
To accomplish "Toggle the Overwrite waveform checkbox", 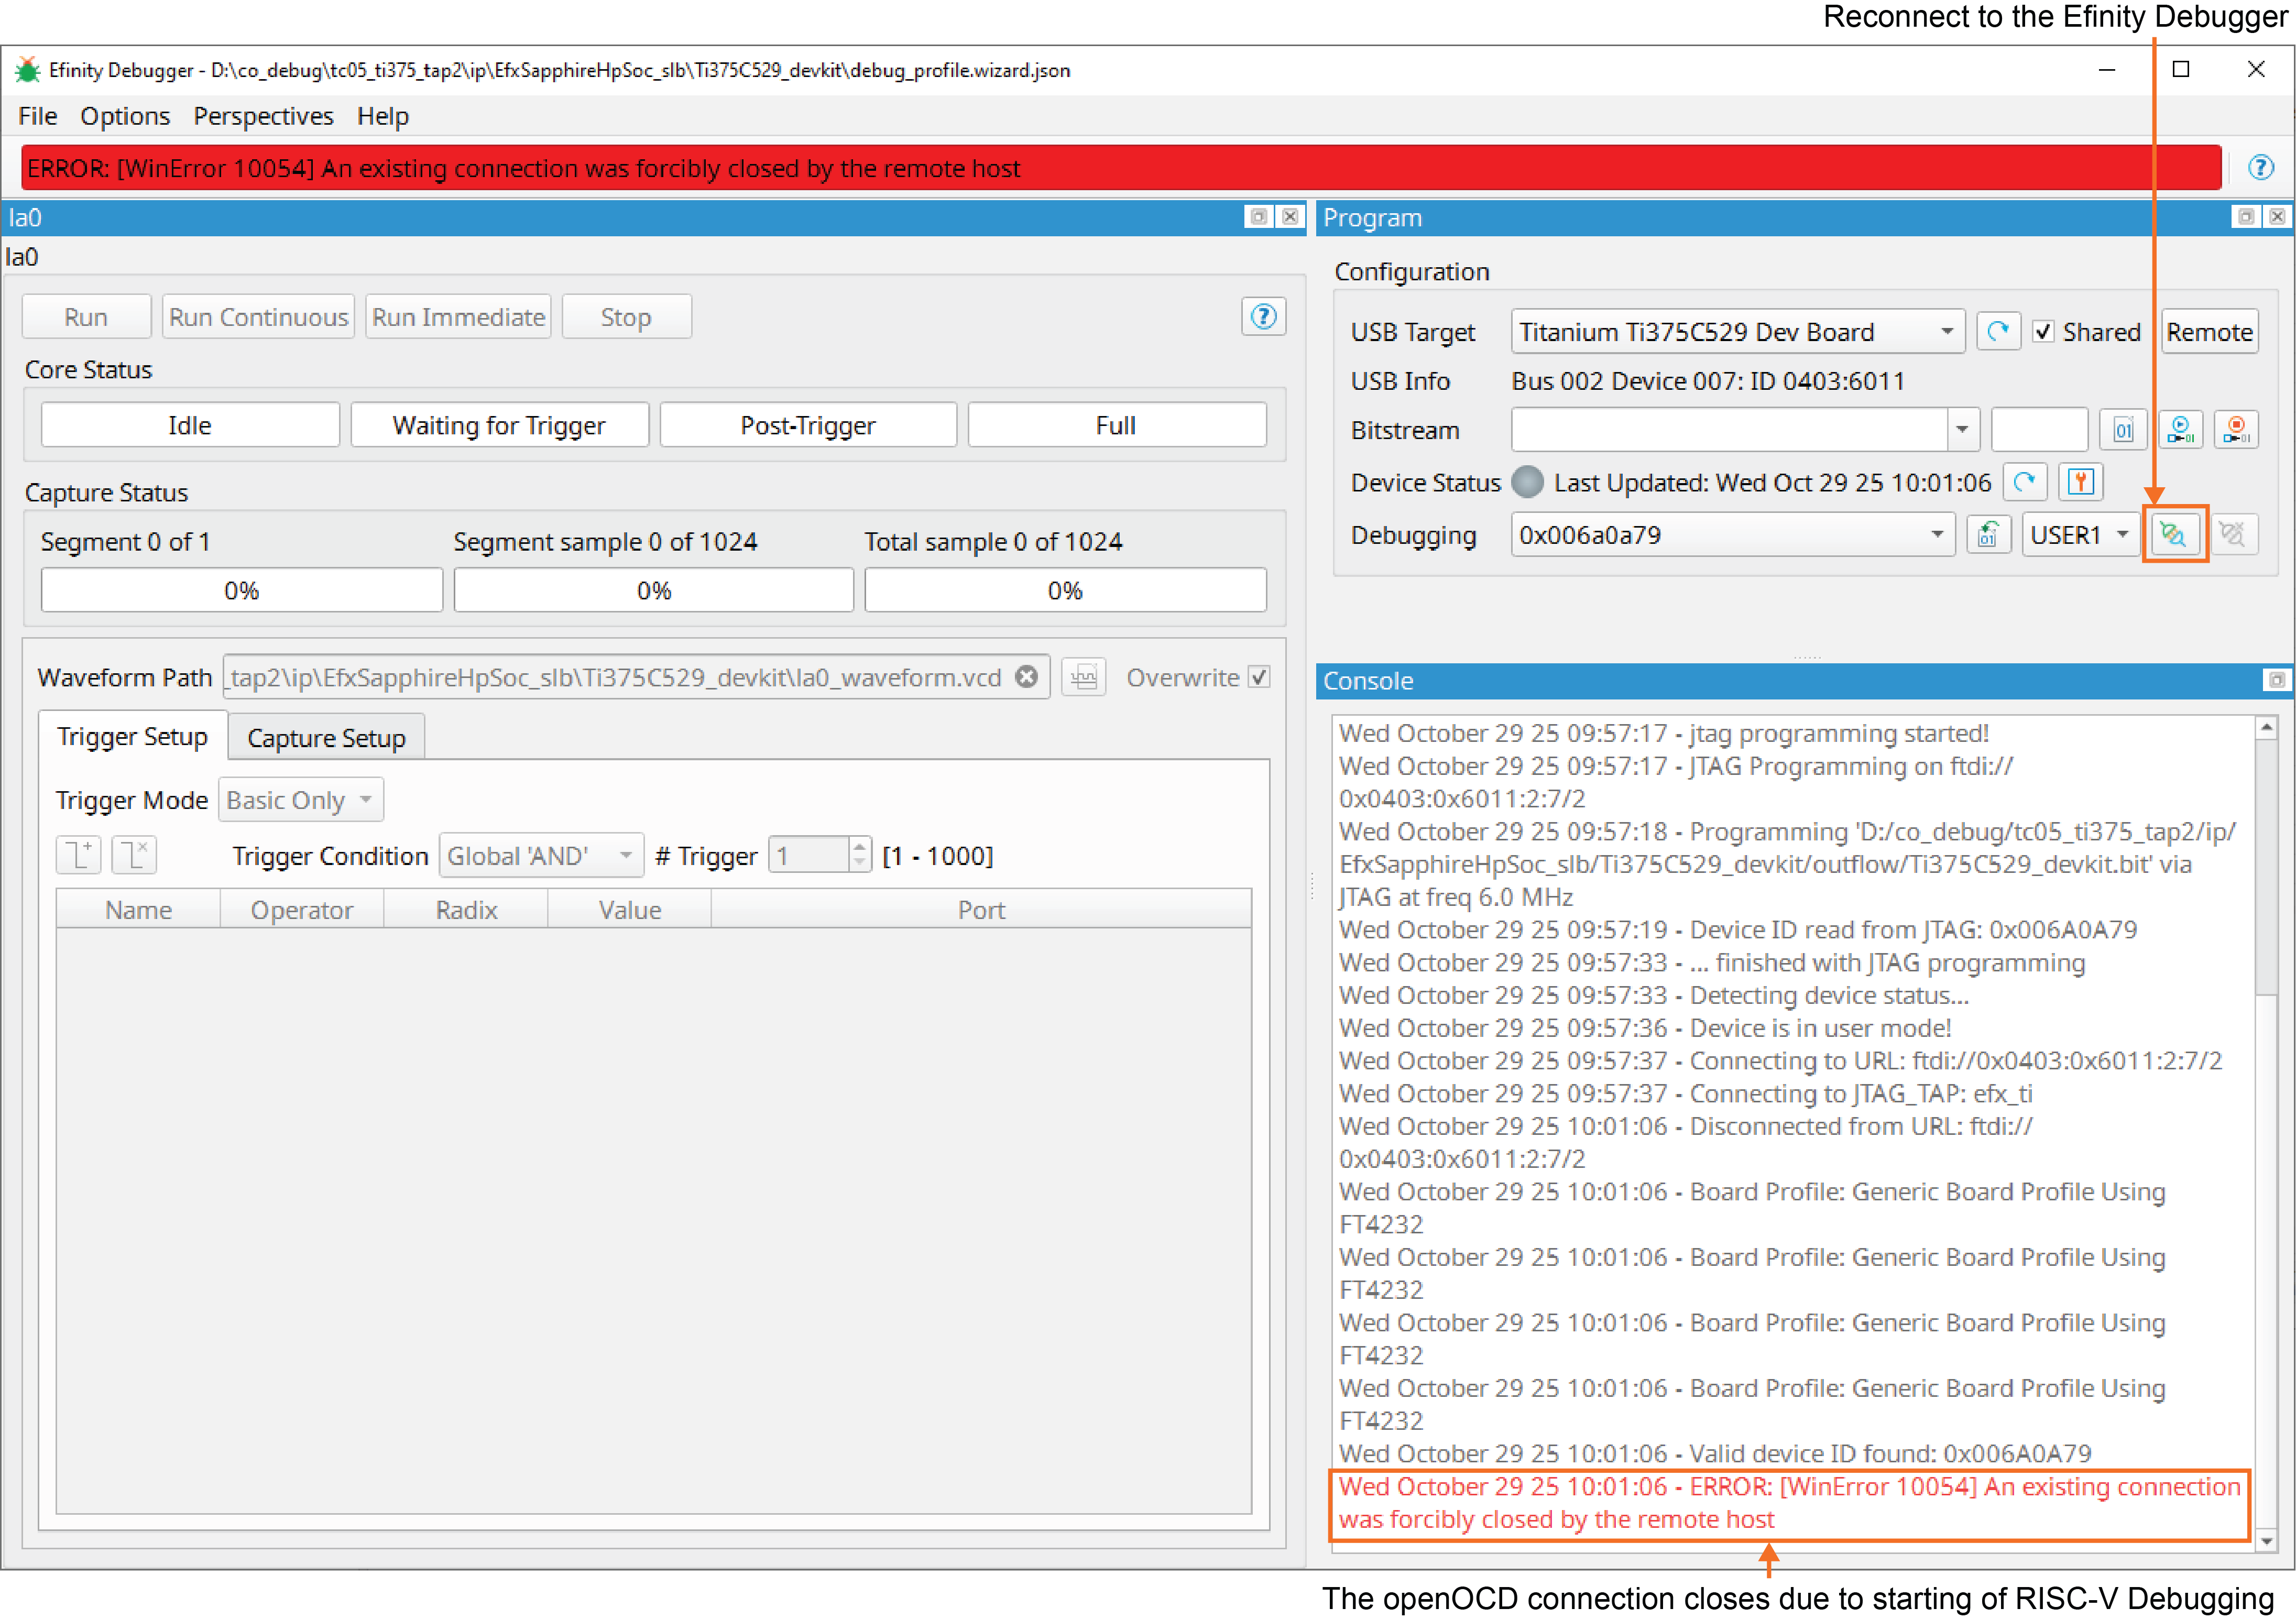I will point(1259,677).
